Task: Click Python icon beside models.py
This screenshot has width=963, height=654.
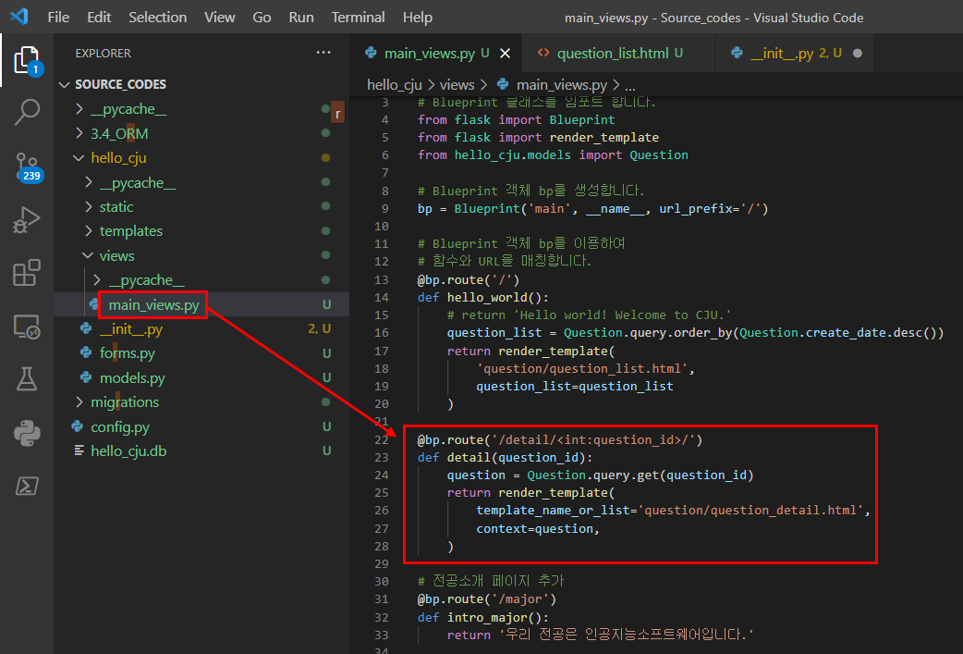Action: coord(86,376)
